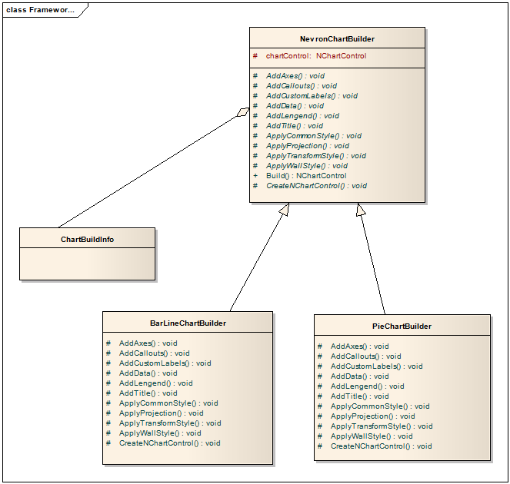Click AddCustomLabels() in NevronChartBuilder
This screenshot has height=484, width=510.
tap(312, 96)
